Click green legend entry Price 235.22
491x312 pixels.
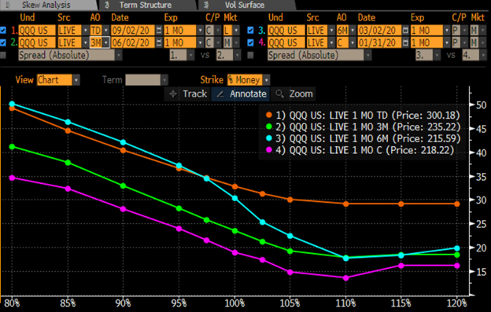363,127
